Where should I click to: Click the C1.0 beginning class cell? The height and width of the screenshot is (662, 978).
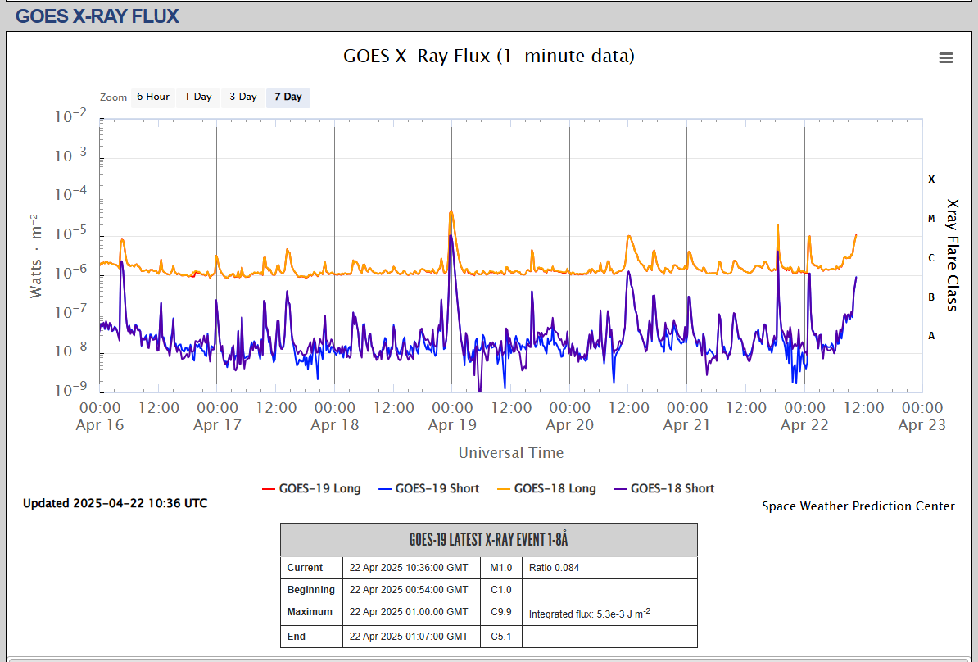click(500, 590)
